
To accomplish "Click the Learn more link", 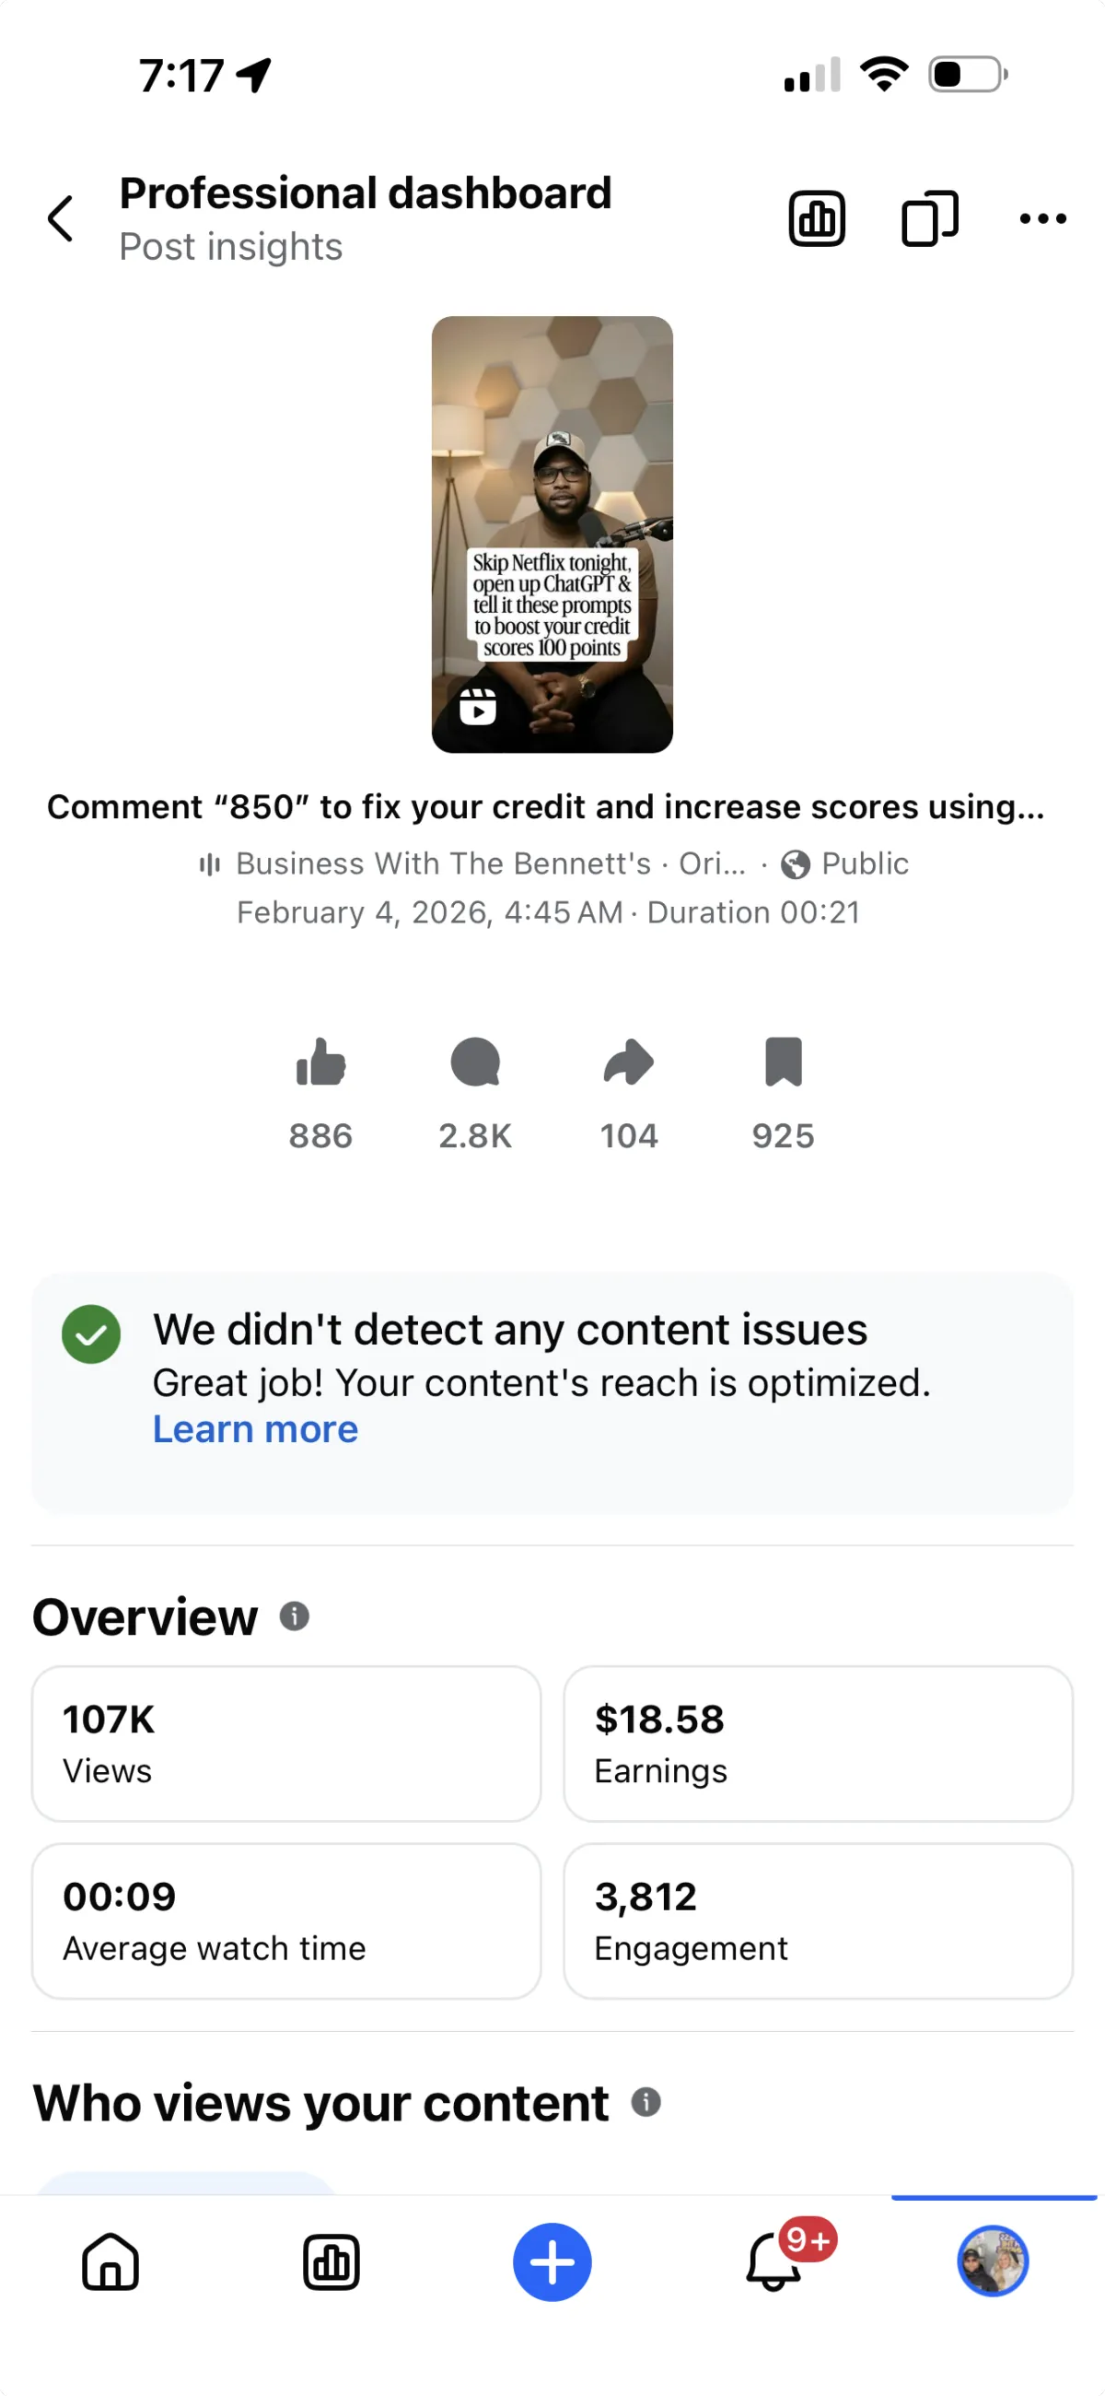I will pos(256,1428).
